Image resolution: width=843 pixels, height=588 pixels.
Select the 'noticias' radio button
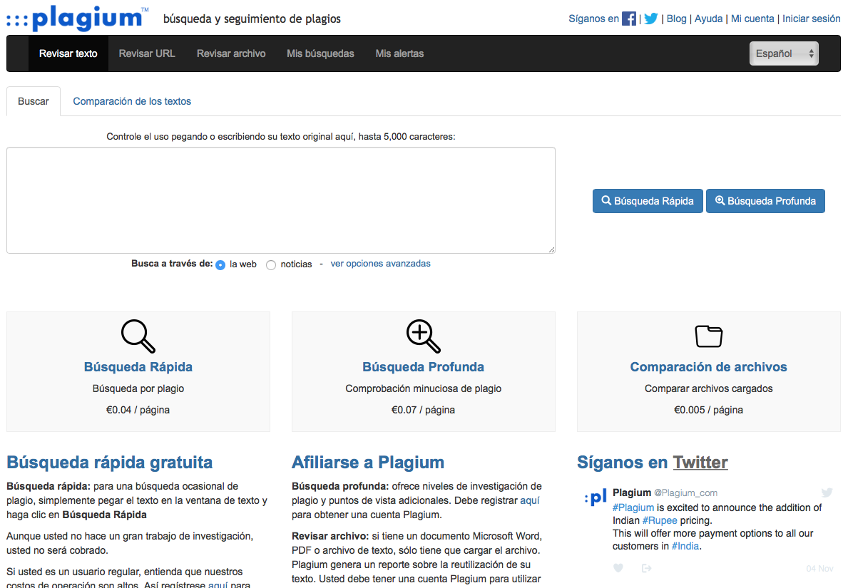pos(271,265)
